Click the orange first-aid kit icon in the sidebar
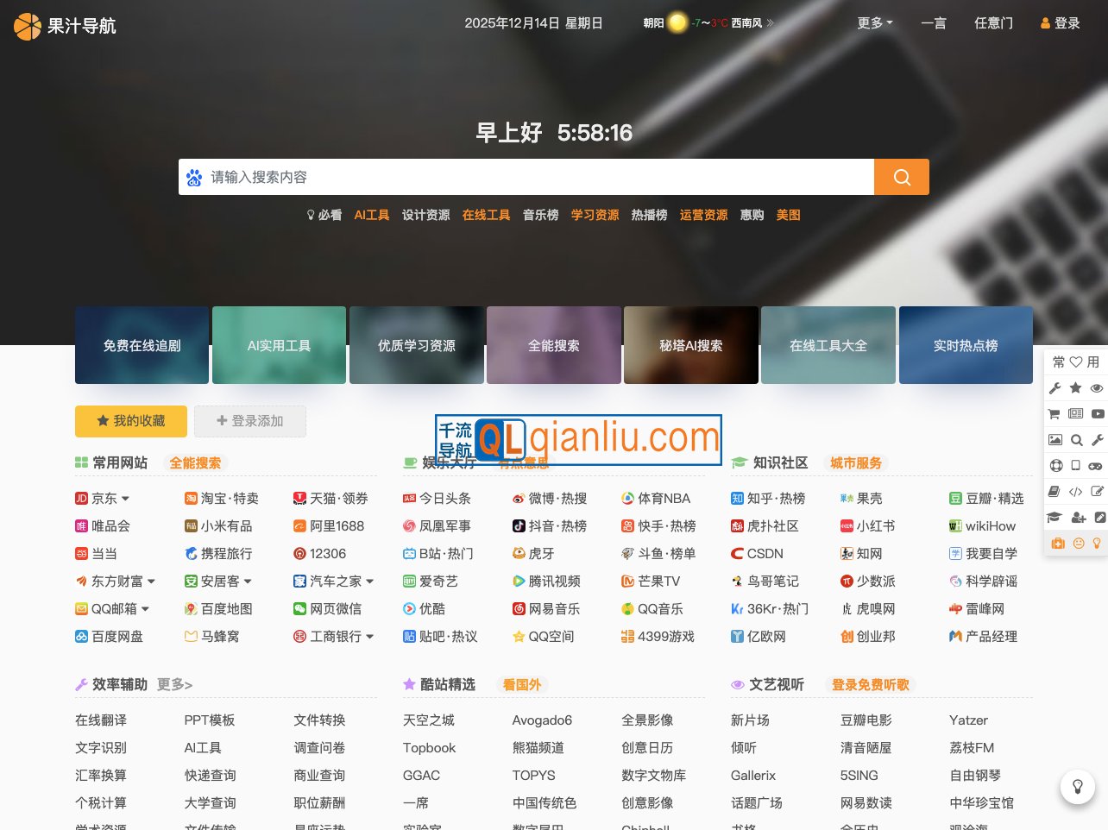This screenshot has width=1108, height=830. point(1058,543)
